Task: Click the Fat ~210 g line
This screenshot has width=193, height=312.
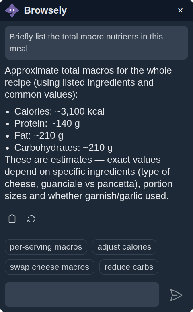Action: pyautogui.click(x=39, y=136)
